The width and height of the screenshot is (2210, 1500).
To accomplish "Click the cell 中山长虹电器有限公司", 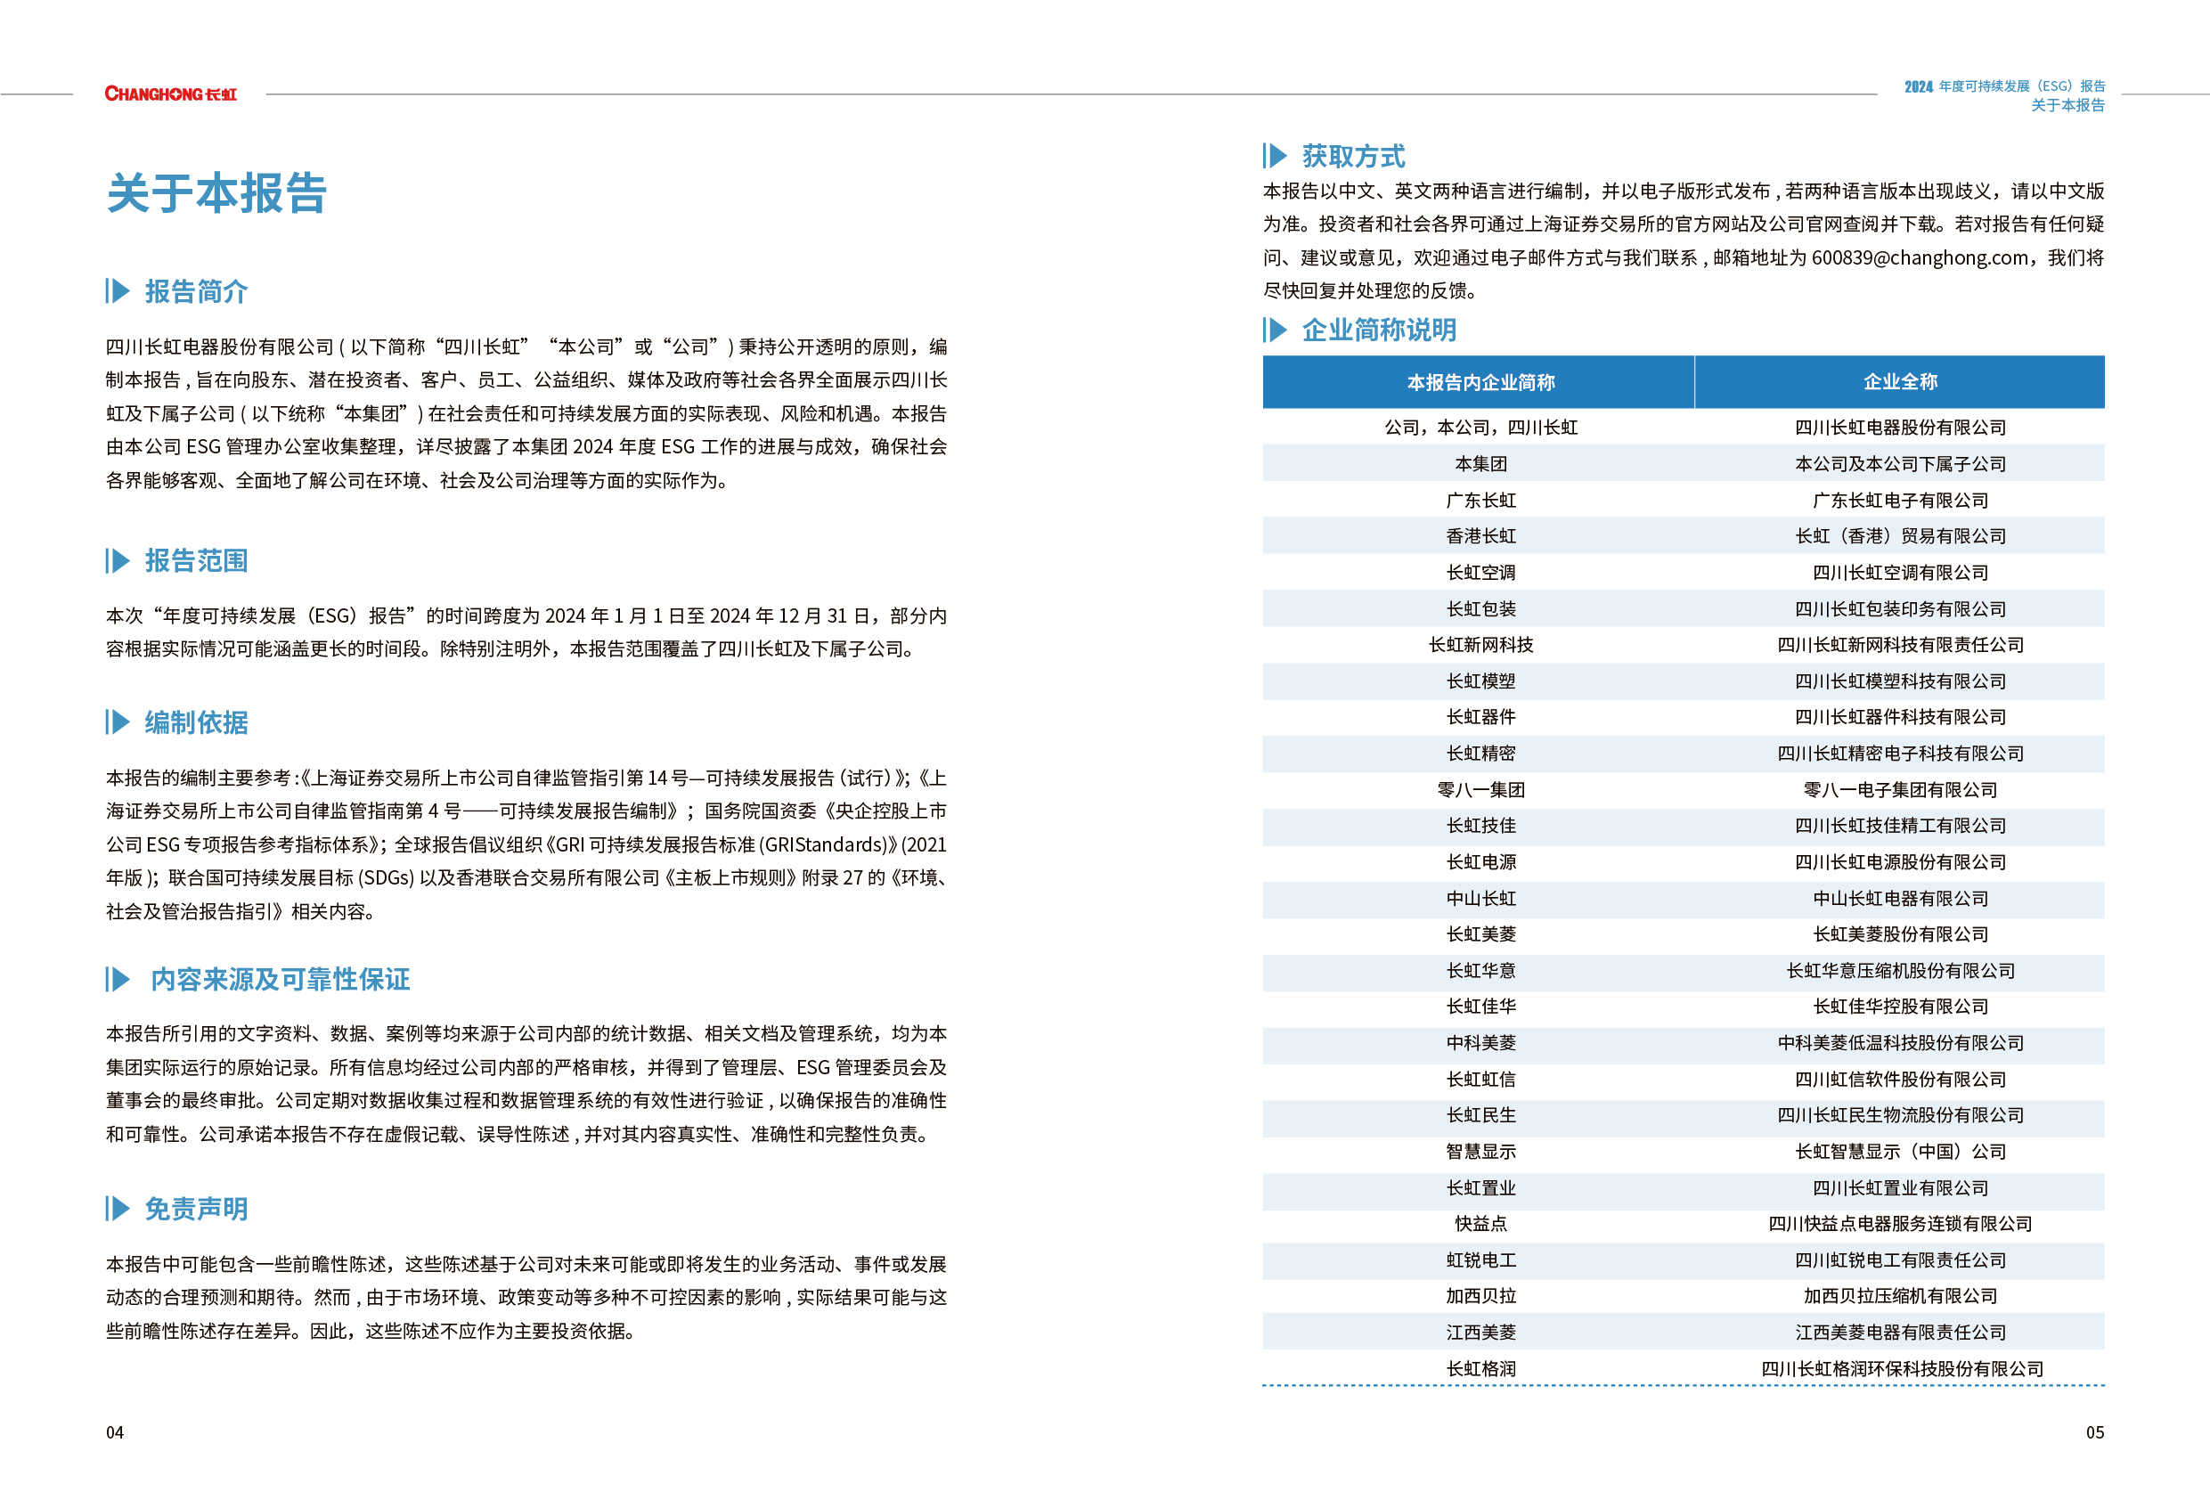I will point(1900,898).
